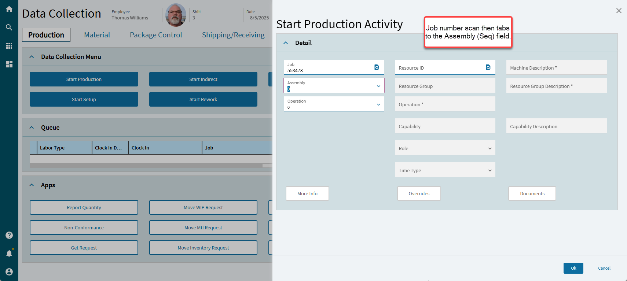Click the dashboard tiles icon

click(9, 64)
